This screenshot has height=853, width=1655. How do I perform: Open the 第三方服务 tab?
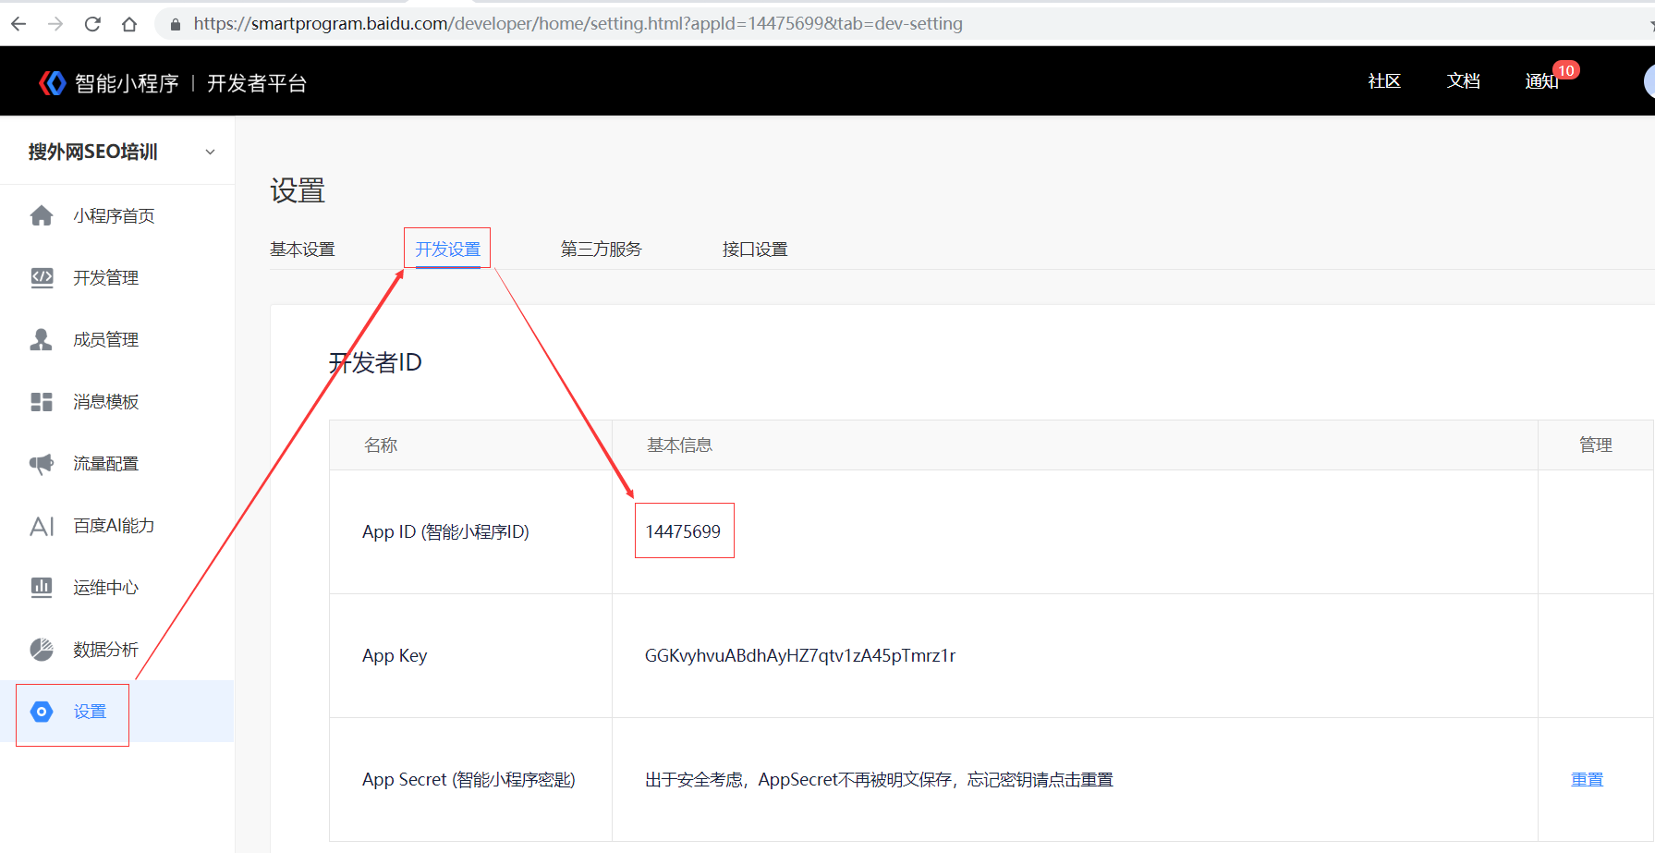(601, 250)
